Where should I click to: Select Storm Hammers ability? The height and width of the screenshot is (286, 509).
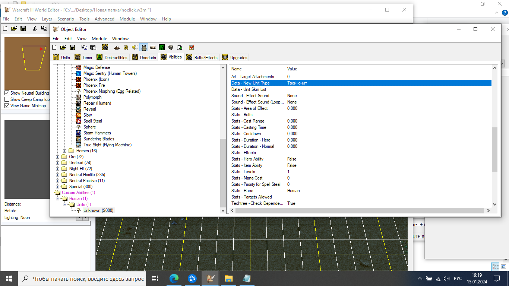(x=97, y=133)
